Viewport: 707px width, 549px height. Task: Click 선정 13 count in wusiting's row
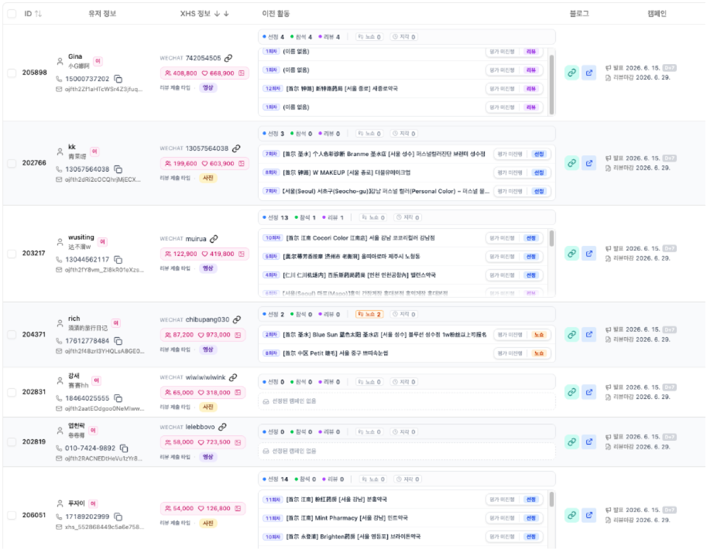click(275, 218)
